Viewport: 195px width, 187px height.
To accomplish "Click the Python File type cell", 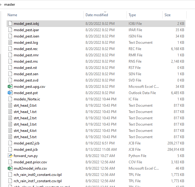I will (137, 156).
